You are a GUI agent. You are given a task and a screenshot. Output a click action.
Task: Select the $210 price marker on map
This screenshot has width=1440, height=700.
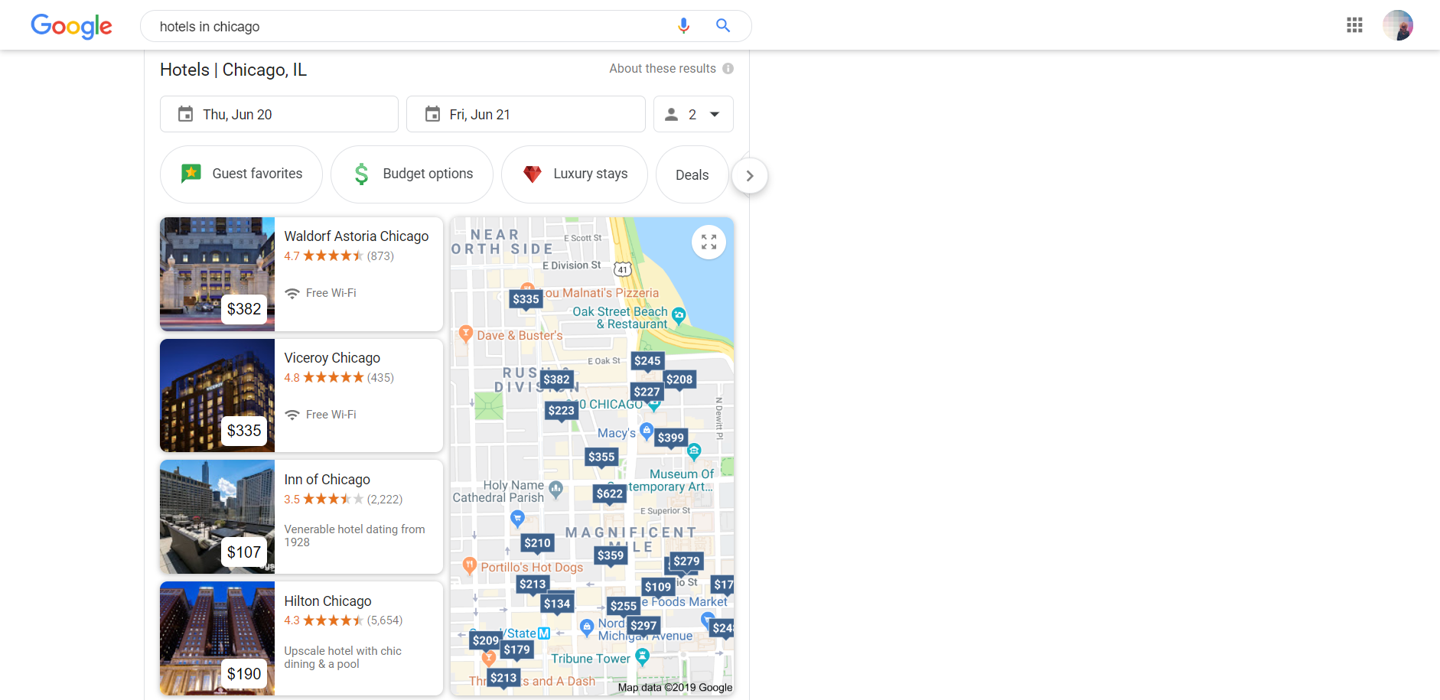pos(537,543)
